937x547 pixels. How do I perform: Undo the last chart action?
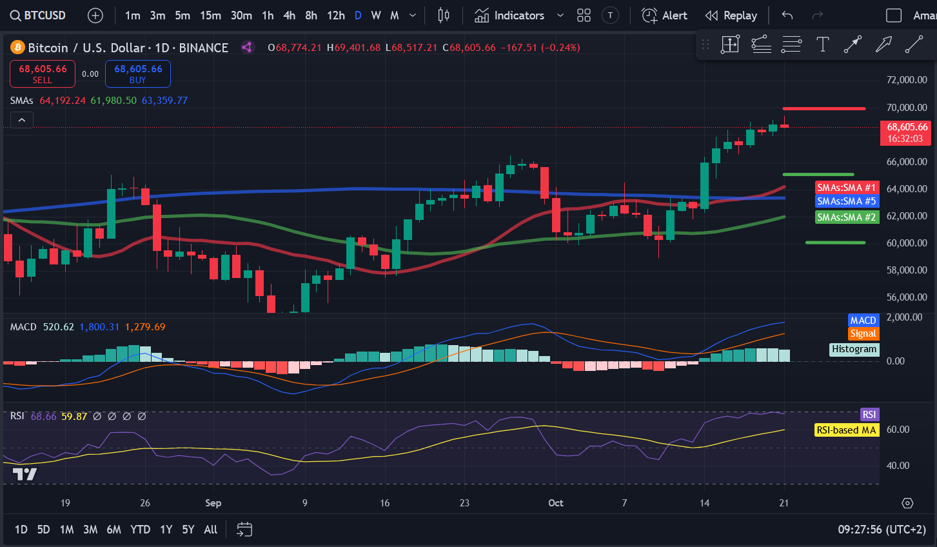tap(787, 15)
